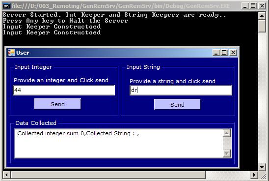Click the User window form icon
This screenshot has width=269, height=181.
pyautogui.click(x=11, y=53)
